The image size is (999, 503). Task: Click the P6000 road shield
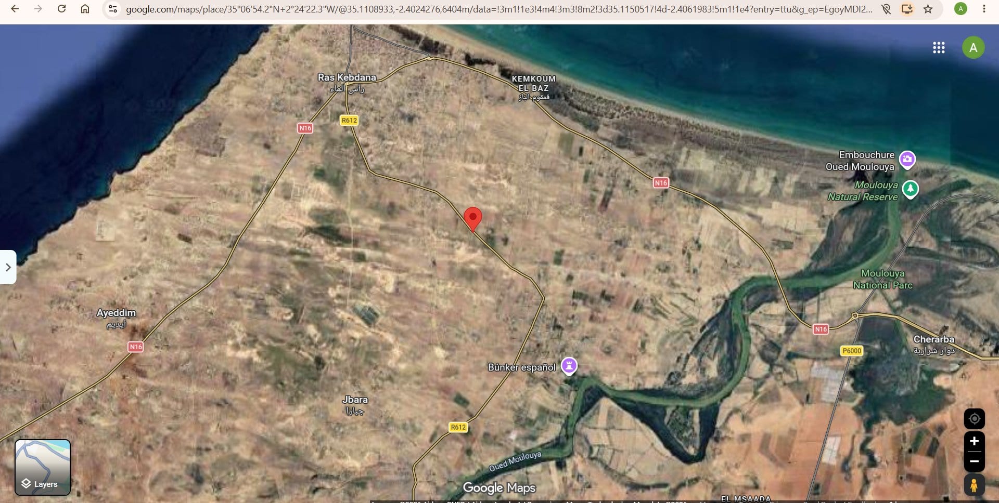pos(852,351)
